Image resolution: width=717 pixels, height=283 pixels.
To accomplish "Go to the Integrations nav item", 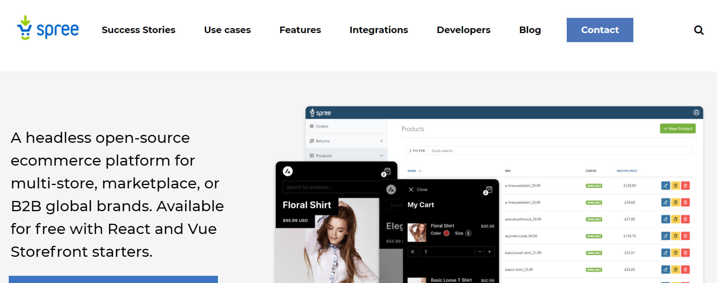I will [378, 30].
